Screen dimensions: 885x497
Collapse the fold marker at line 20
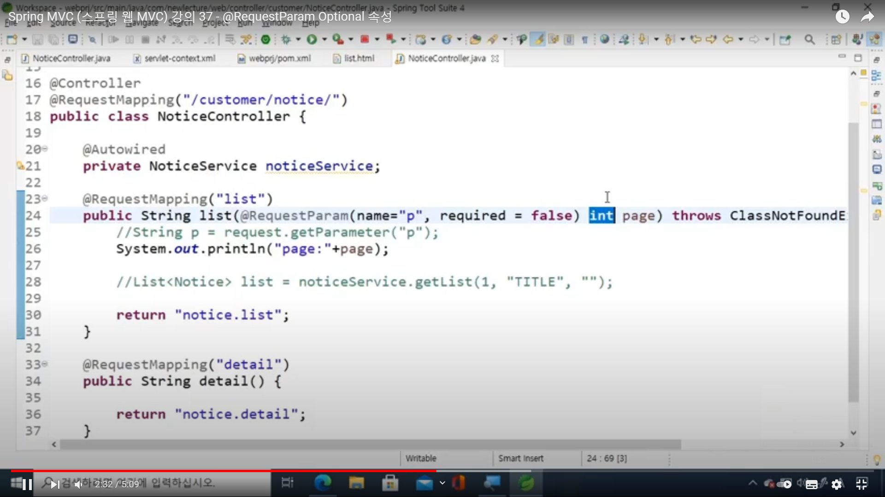coord(45,149)
